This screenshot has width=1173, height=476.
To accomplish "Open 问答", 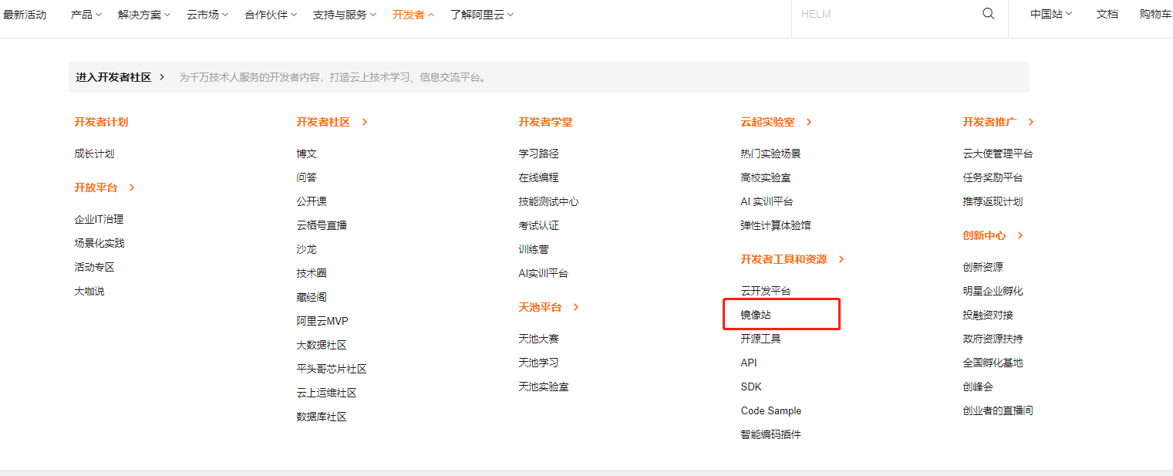I will point(307,177).
